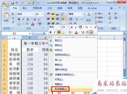Increase font size with ribbon grow-font icon

pos(35,19)
